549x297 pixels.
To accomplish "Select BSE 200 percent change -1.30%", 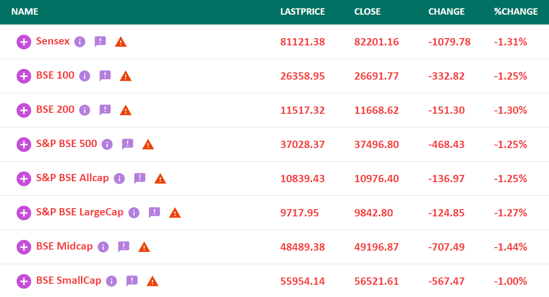I will 510,110.
